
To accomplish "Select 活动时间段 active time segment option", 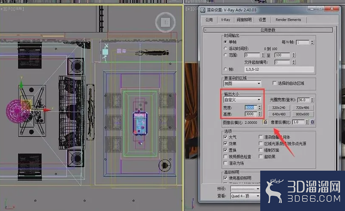I will point(225,48).
